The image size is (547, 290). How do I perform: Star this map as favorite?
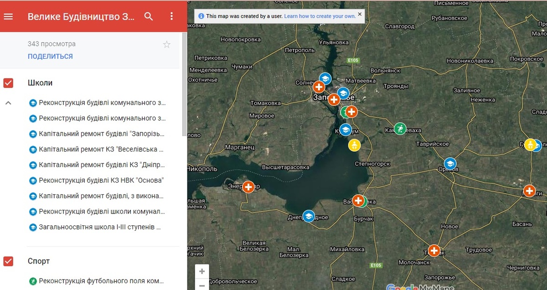click(167, 45)
